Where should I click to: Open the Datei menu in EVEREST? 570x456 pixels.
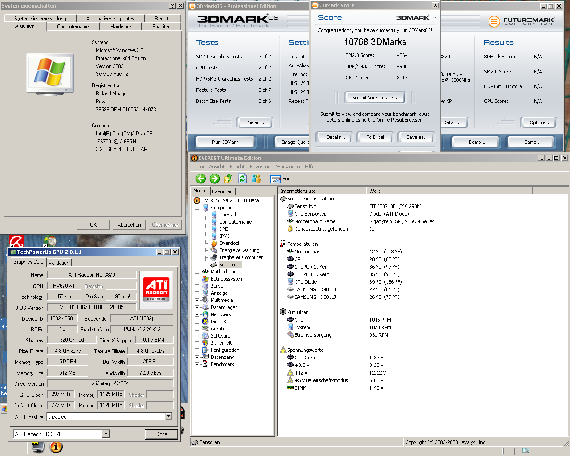pyautogui.click(x=198, y=167)
